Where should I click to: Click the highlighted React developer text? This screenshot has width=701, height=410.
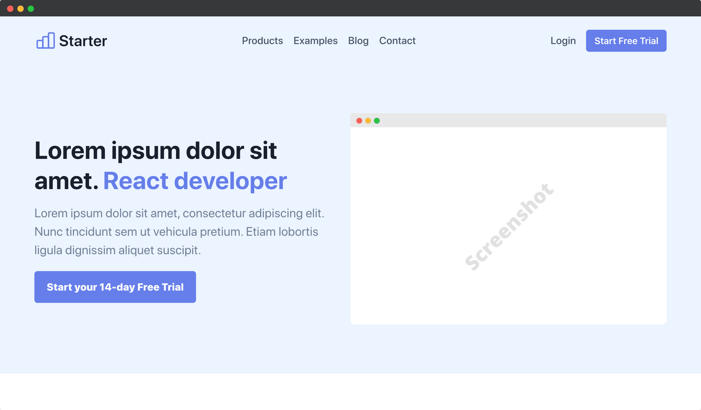(195, 181)
